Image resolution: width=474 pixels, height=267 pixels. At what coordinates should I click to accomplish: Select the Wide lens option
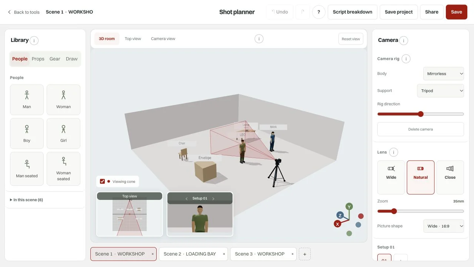point(391,177)
